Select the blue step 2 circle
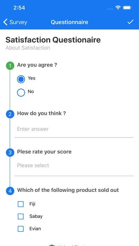 (x=10, y=114)
